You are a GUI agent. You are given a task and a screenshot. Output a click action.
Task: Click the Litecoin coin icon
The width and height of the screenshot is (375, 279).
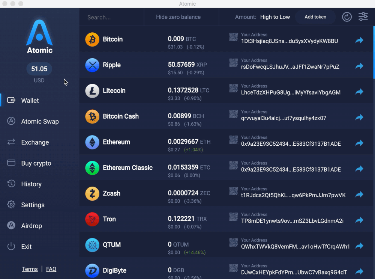(92, 91)
